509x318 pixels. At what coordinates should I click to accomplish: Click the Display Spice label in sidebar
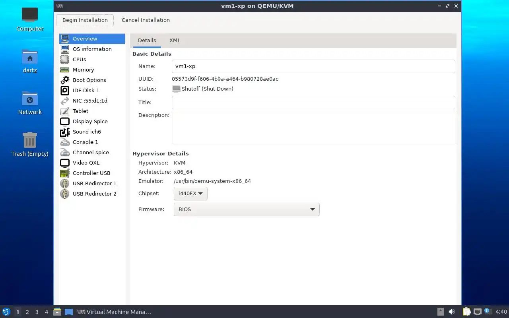tap(90, 121)
